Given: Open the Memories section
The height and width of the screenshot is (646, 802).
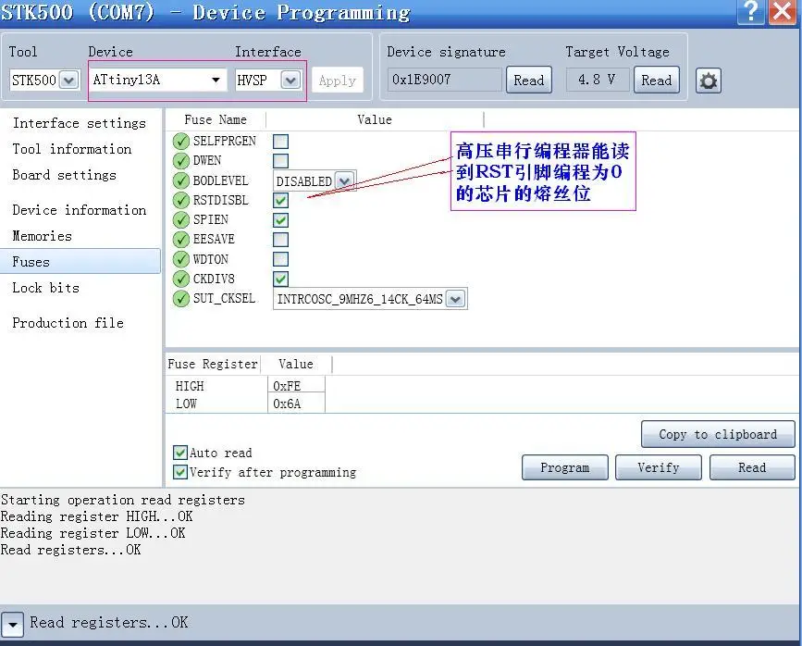Looking at the screenshot, I should point(42,236).
